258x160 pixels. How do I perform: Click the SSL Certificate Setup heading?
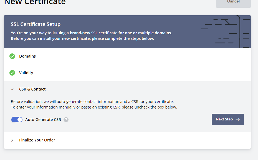click(x=36, y=24)
